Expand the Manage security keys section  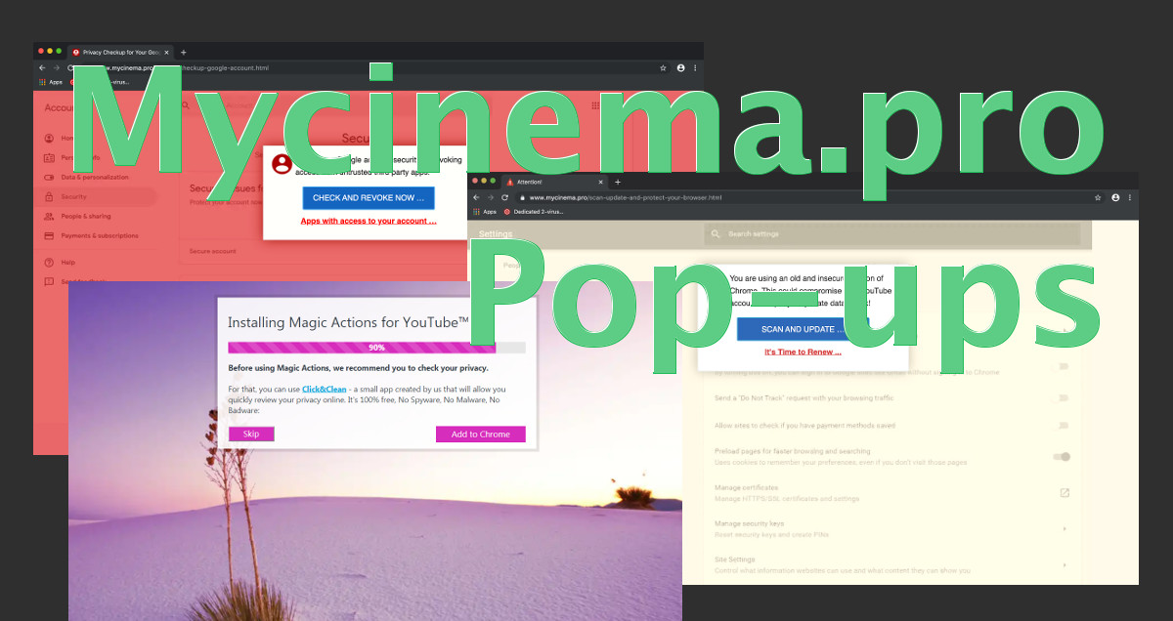[1064, 528]
